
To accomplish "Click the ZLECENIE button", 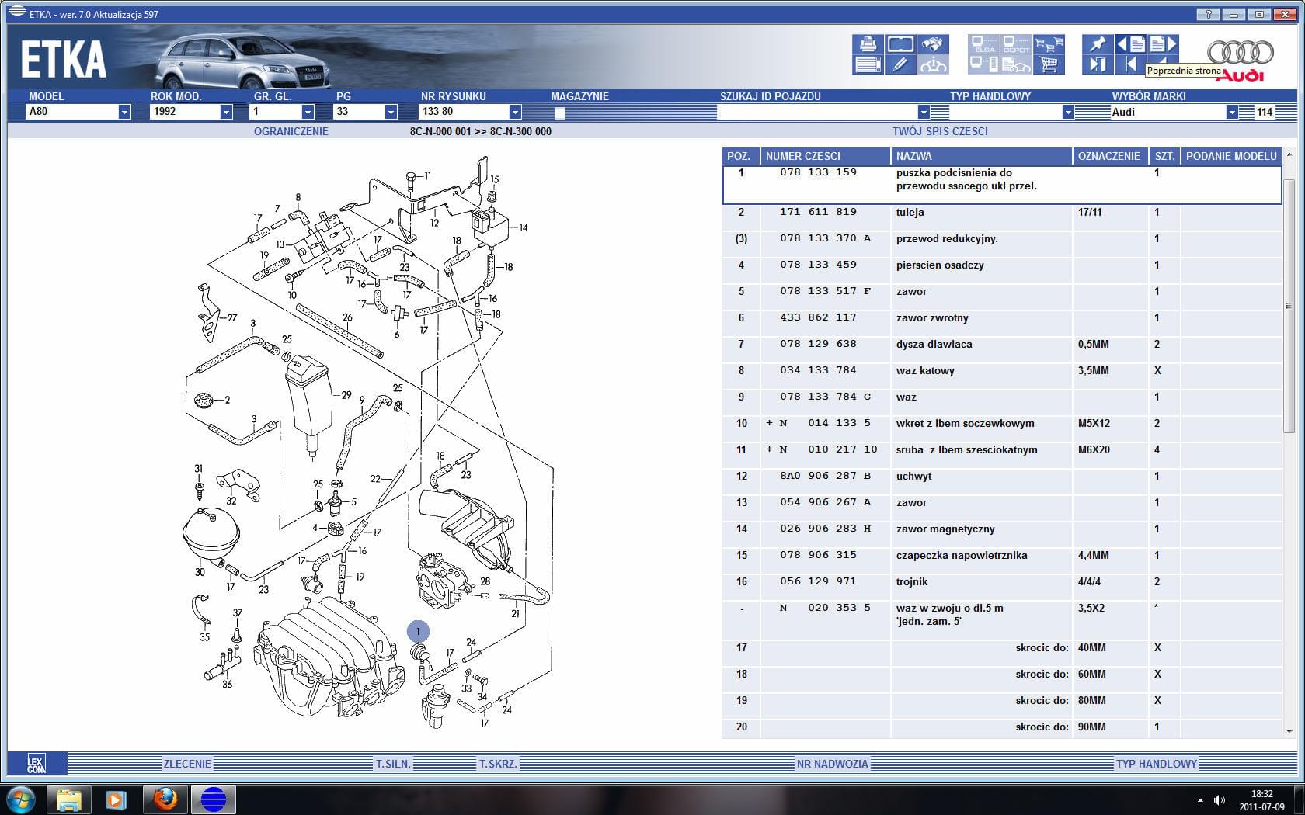I will [187, 764].
